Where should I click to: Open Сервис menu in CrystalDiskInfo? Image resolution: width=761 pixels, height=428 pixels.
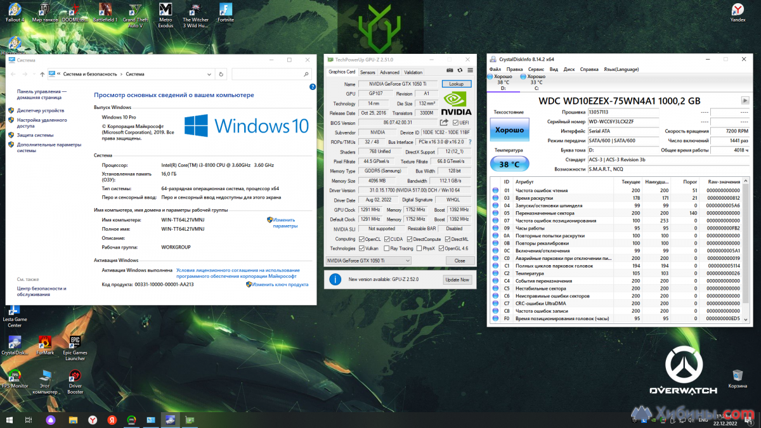[x=536, y=69]
